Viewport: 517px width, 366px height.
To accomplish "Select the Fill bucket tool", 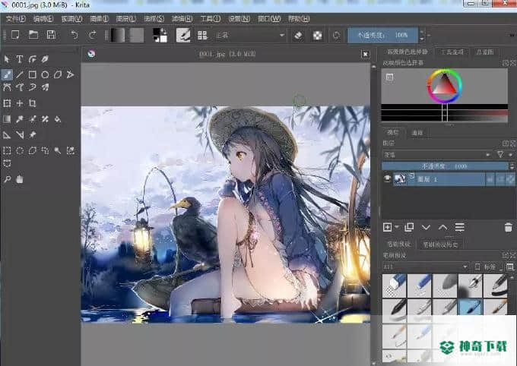I will click(x=58, y=119).
